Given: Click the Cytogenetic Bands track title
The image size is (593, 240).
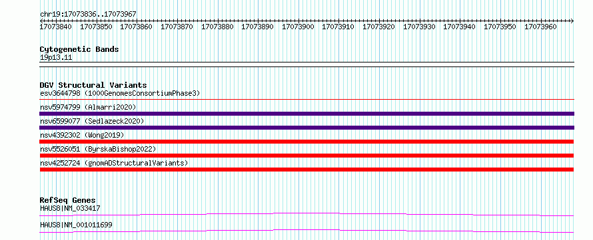Looking at the screenshot, I should tap(79, 49).
